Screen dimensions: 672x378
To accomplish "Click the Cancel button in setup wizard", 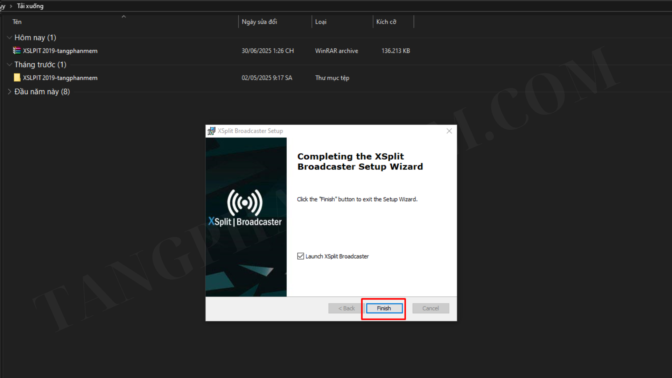I will coord(430,308).
